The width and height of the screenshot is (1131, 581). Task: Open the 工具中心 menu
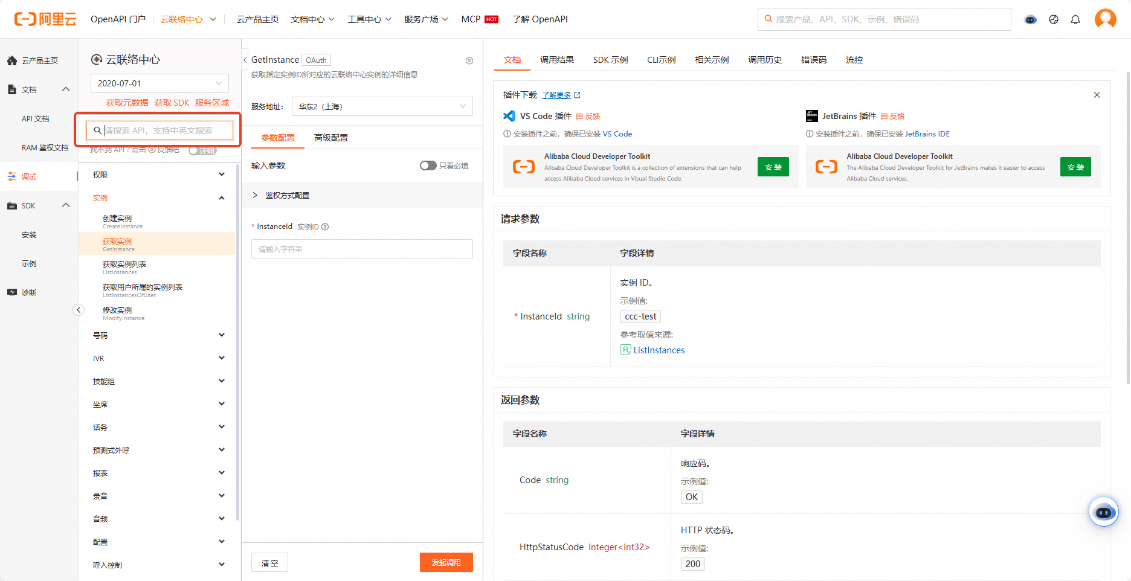pyautogui.click(x=369, y=19)
